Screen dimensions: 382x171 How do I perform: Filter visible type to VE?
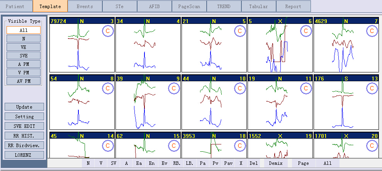point(24,47)
